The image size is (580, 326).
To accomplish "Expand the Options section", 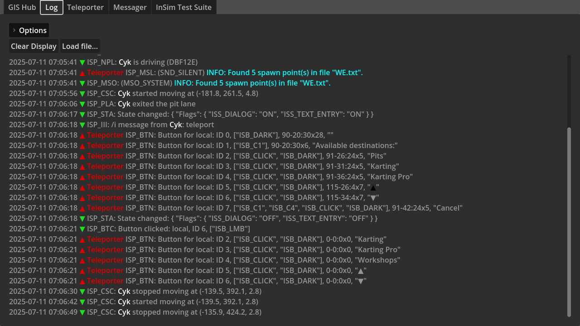I will coord(29,30).
